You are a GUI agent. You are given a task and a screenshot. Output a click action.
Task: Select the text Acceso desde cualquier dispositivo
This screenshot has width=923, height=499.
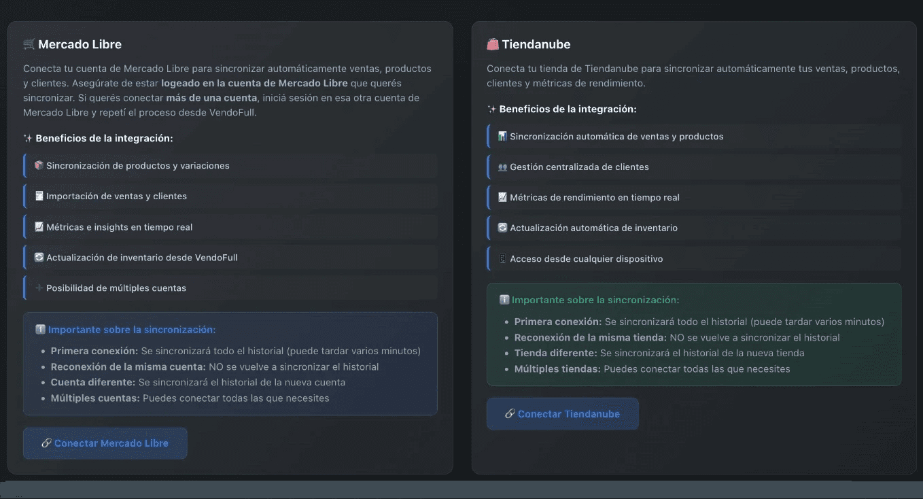[x=586, y=259]
